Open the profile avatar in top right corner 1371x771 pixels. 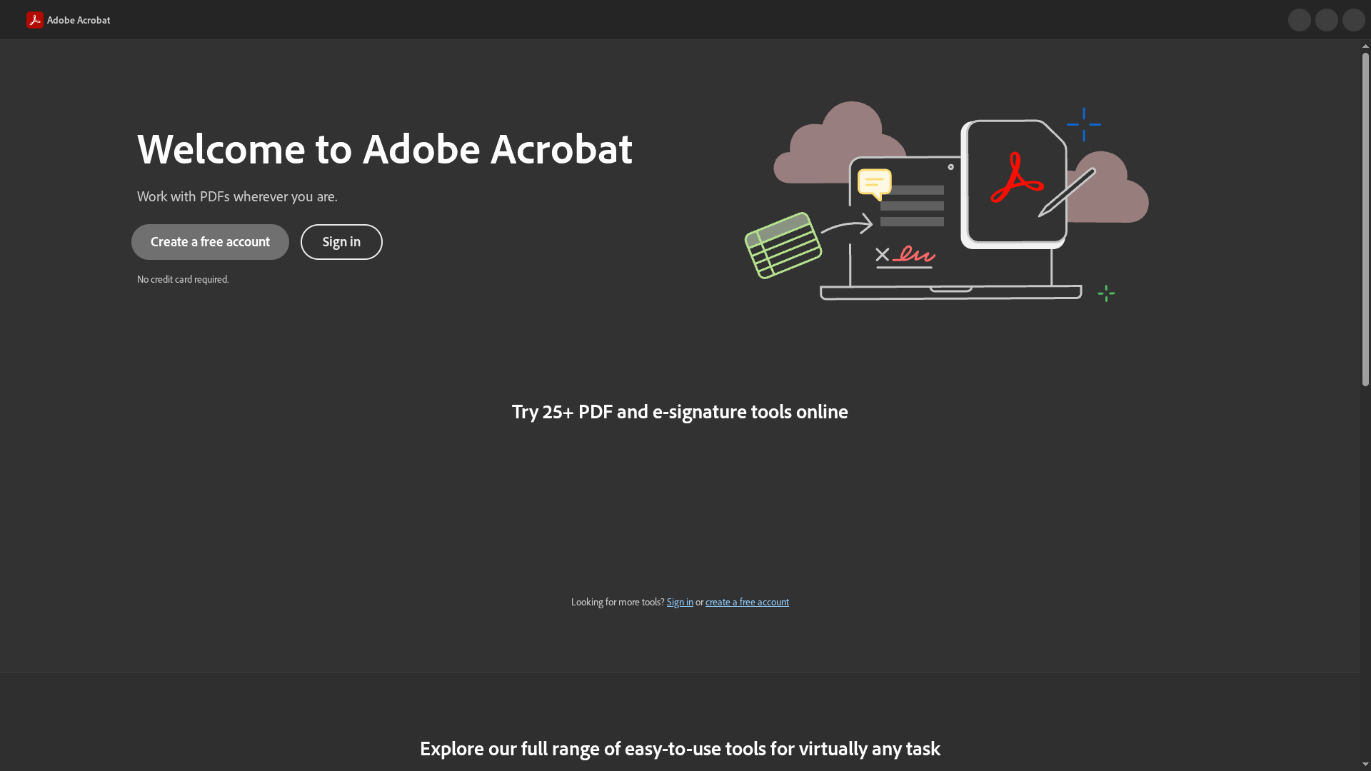point(1352,19)
